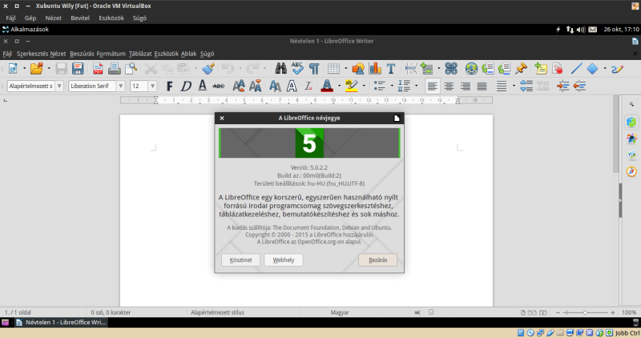Image resolution: width=641 pixels, height=338 pixels.
Task: Click the Clone Formatting paintbrush
Action: pyautogui.click(x=208, y=68)
